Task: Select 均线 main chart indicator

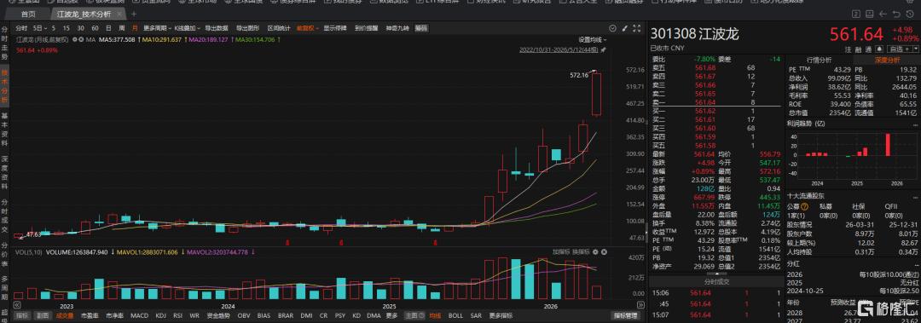Action: (x=435, y=316)
